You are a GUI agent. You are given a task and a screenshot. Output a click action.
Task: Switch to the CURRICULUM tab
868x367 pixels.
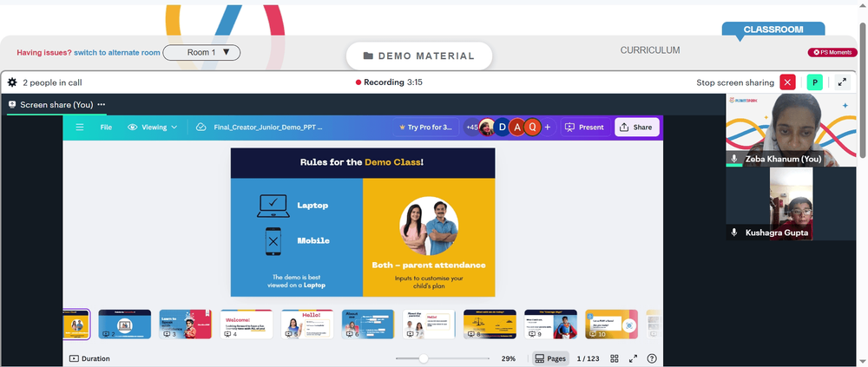point(650,50)
